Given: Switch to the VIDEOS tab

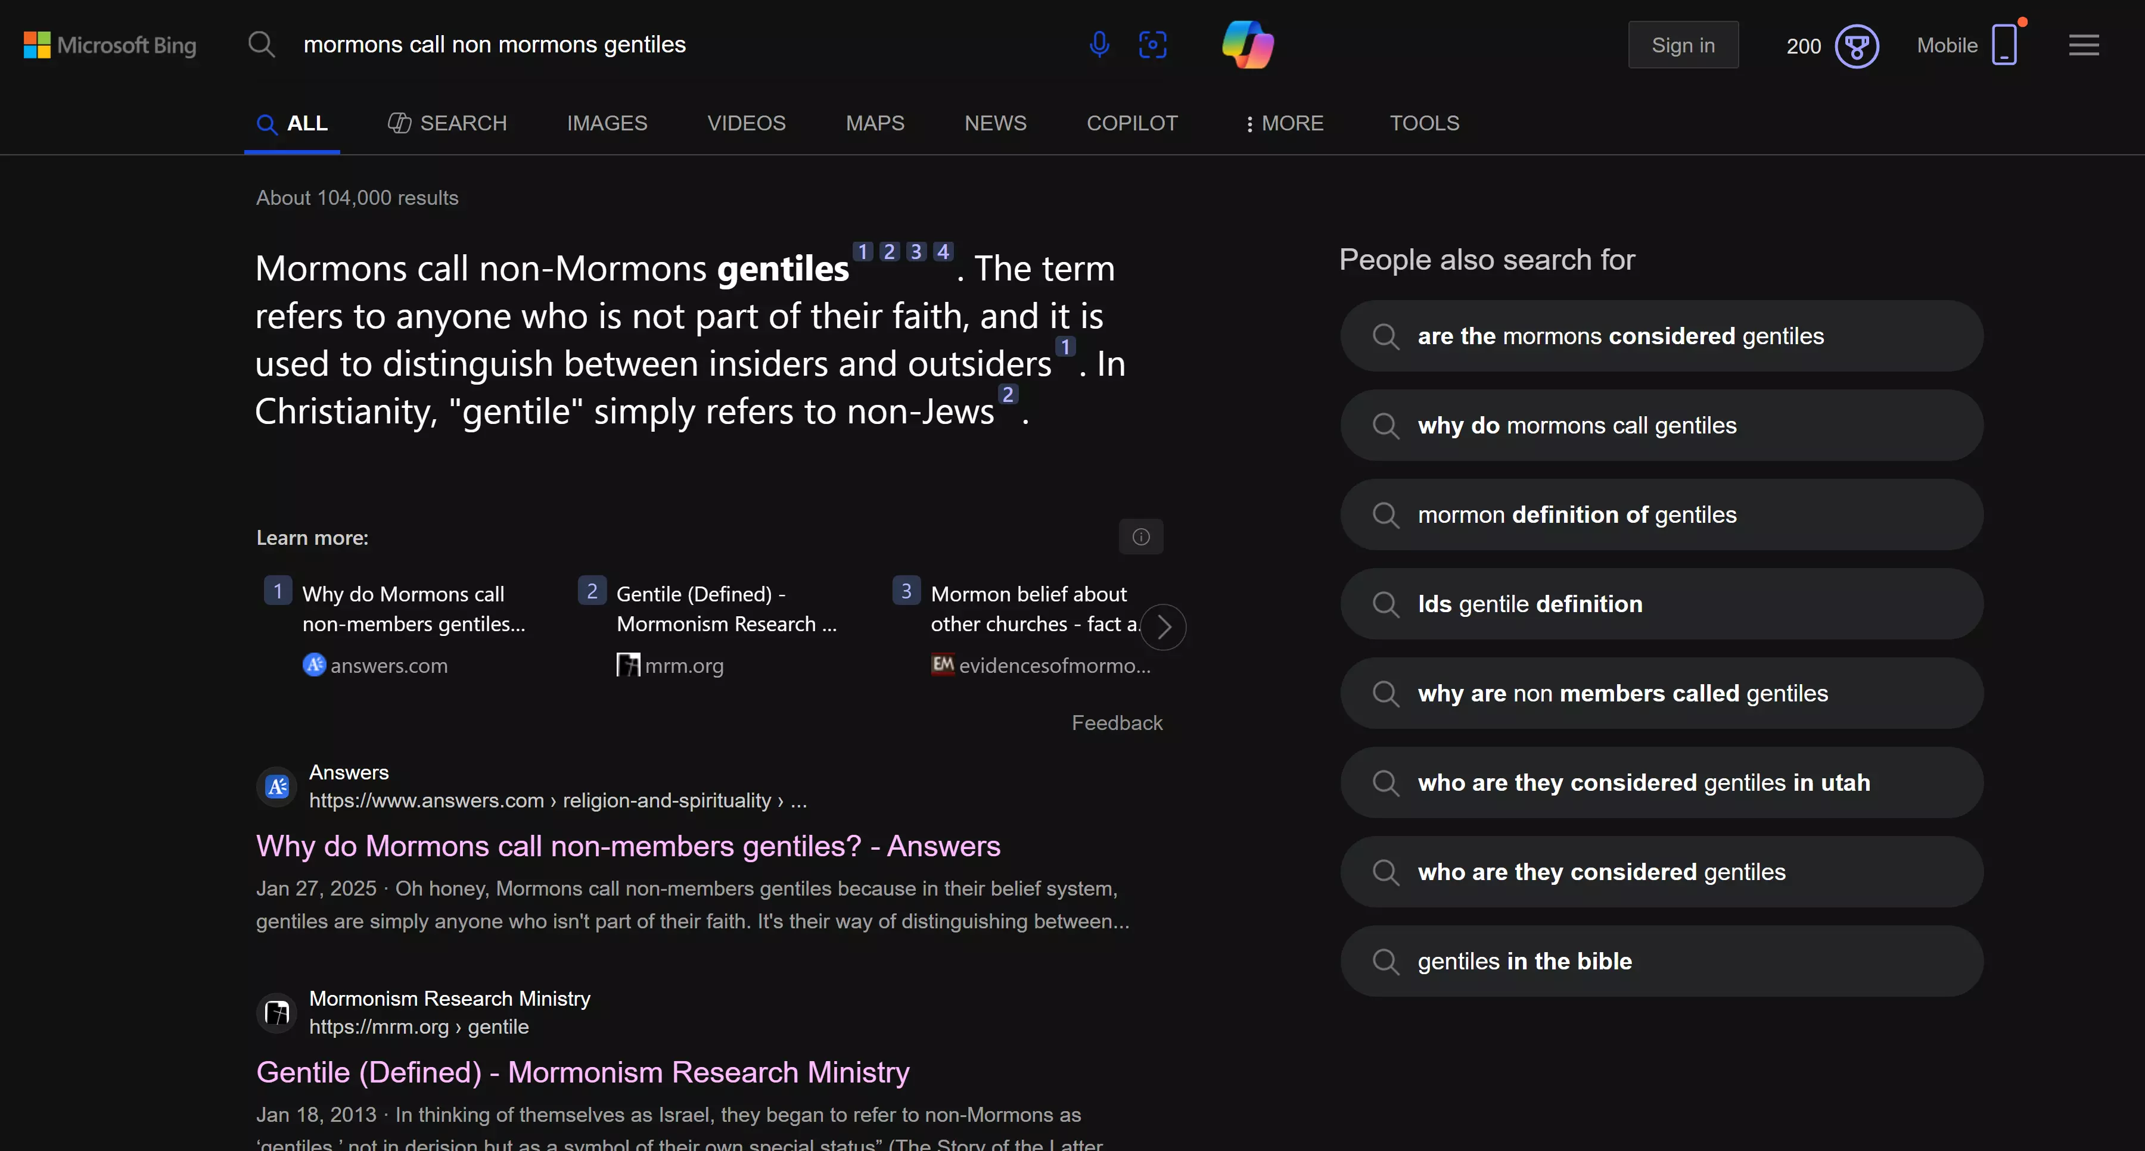Looking at the screenshot, I should [746, 123].
